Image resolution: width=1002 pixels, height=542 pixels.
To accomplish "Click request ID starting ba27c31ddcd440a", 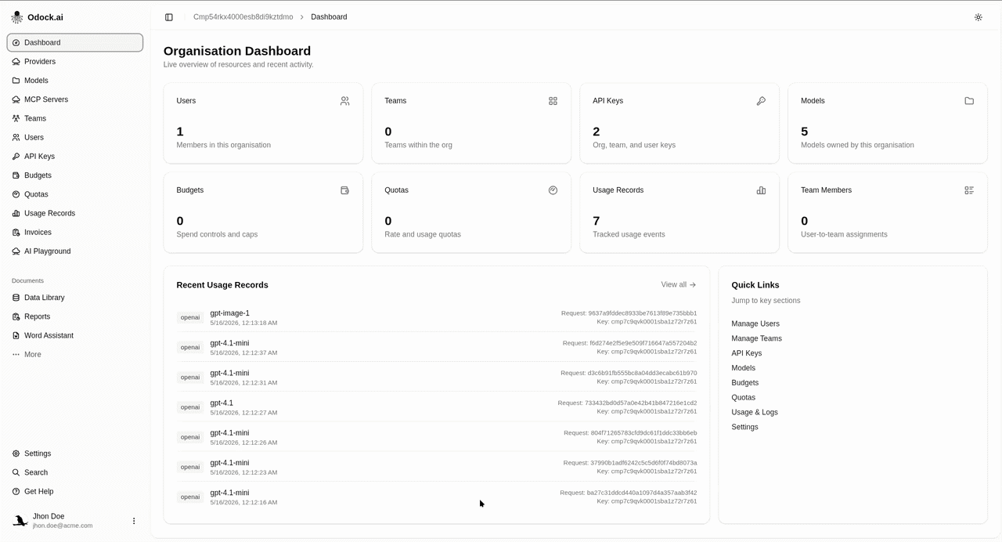I will point(629,493).
